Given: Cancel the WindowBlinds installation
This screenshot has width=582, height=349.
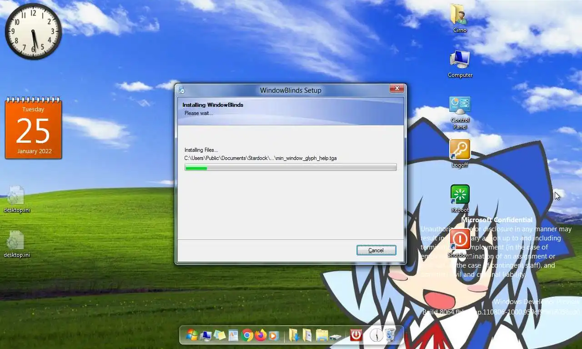Looking at the screenshot, I should tap(376, 250).
